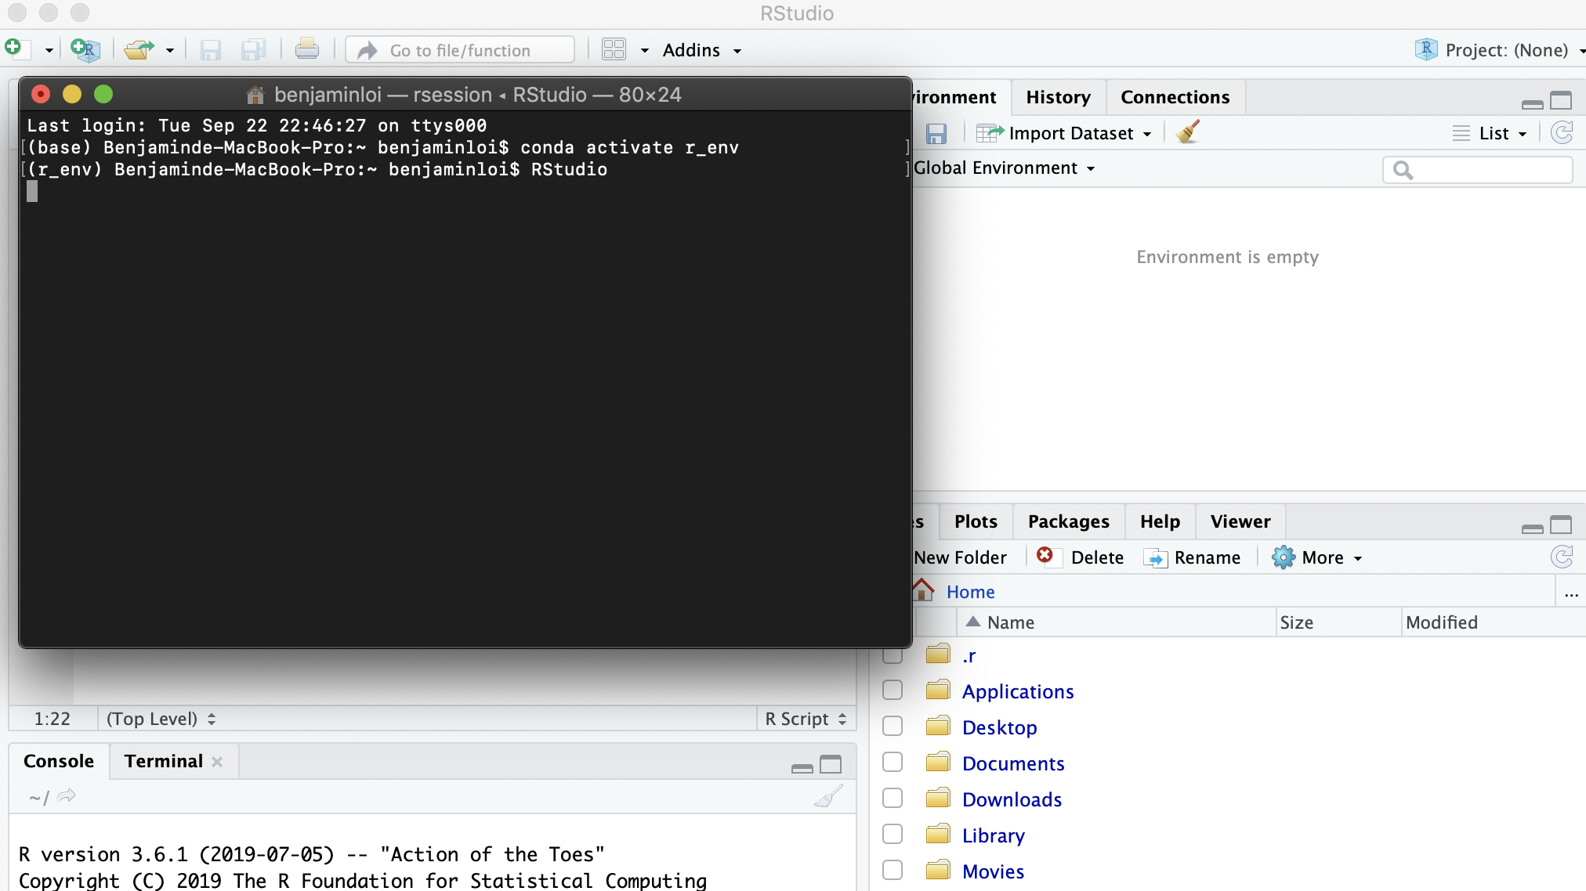1586x891 pixels.
Task: Select the Console tab
Action: pyautogui.click(x=59, y=761)
